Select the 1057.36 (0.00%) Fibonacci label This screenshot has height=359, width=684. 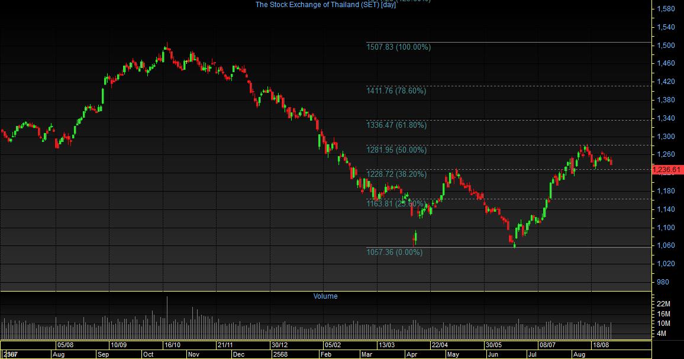coord(394,252)
